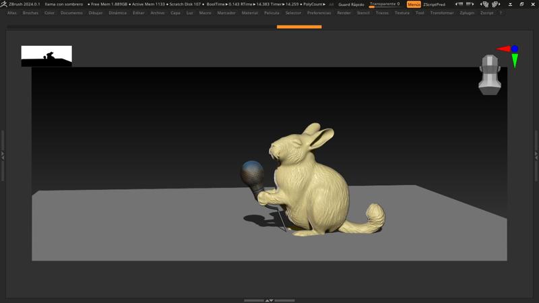This screenshot has height=303, width=539.
Task: Expand the right tray divider arrows
Action: coord(536,156)
